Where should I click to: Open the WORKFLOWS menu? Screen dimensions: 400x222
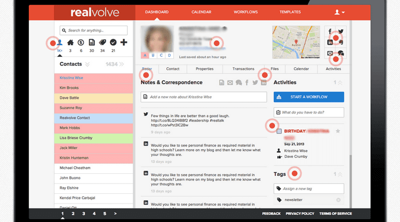(246, 12)
